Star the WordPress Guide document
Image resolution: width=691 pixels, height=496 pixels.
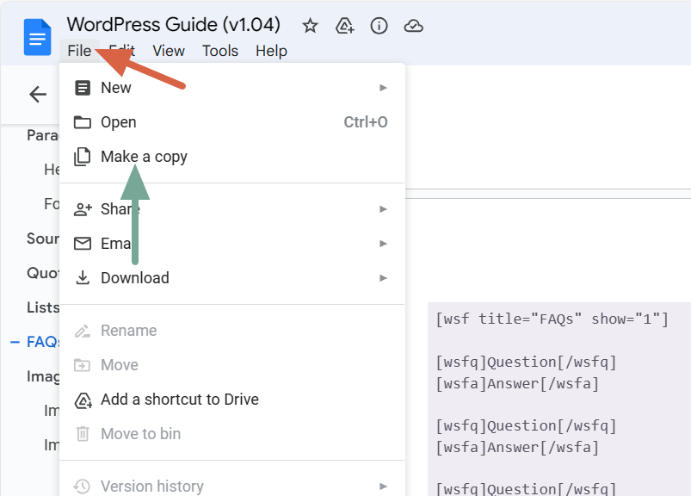[311, 26]
